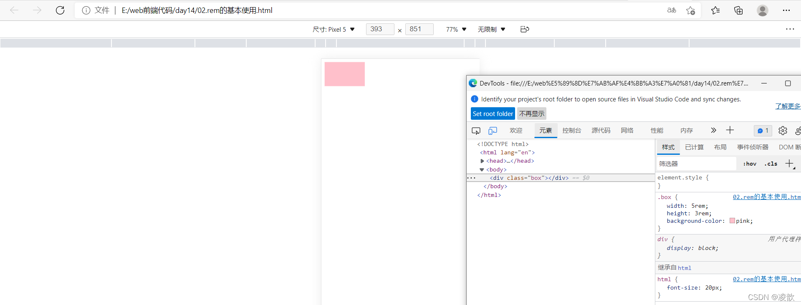
Task: Click the ellipsis beside selected div row
Action: (x=471, y=178)
